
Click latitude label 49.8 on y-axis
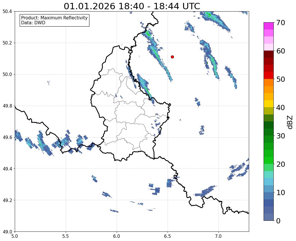point(7,106)
